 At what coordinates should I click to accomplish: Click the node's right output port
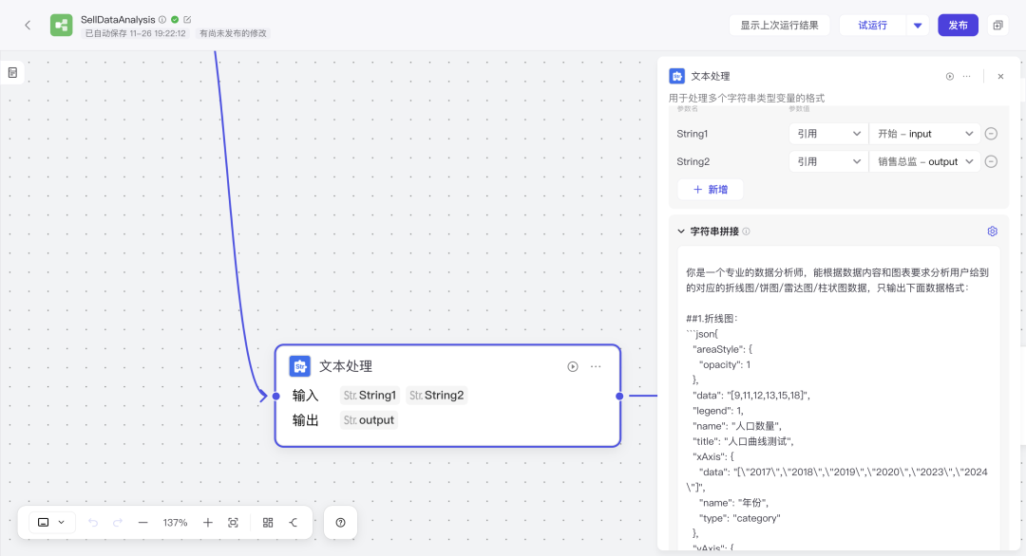619,396
